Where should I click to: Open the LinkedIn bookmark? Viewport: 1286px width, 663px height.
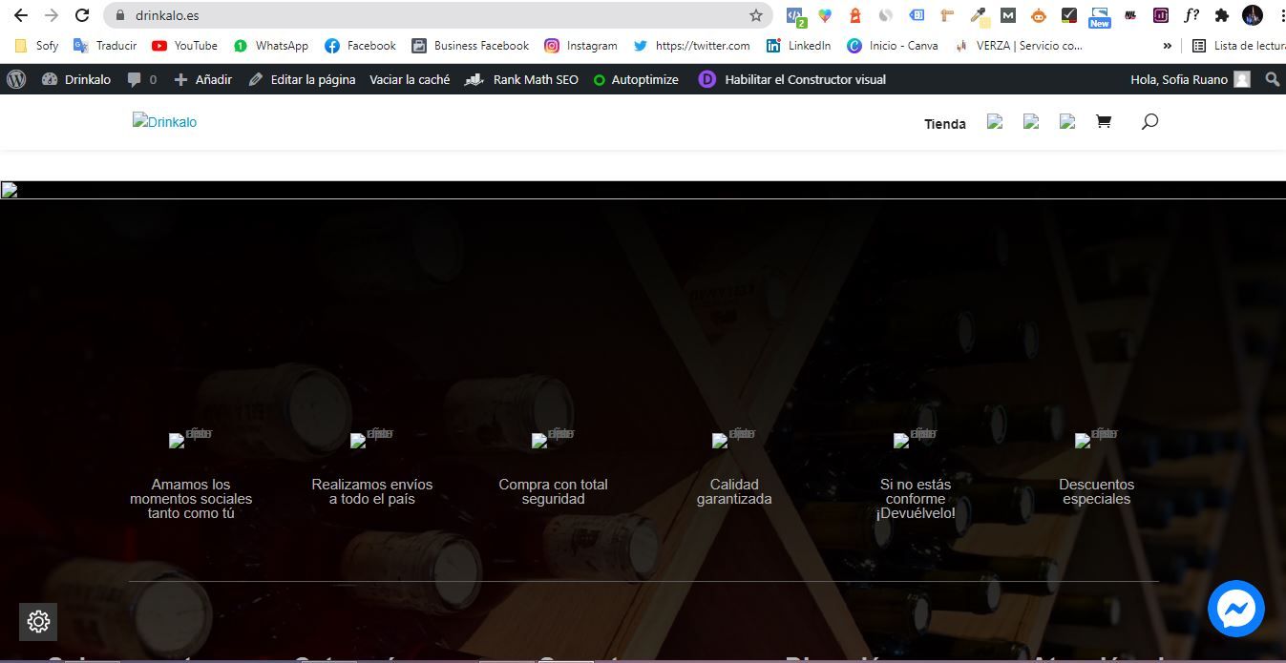[798, 45]
